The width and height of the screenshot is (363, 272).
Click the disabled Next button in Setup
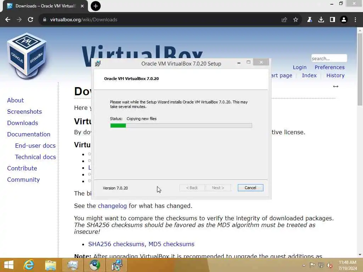pos(218,188)
